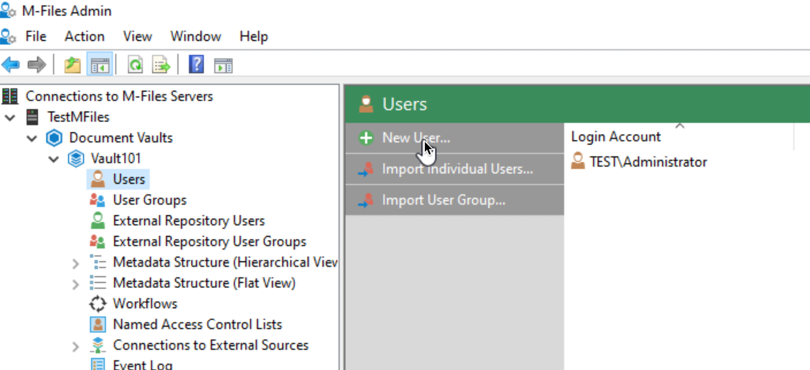Click the Import Individual Users icon
The height and width of the screenshot is (370, 810).
tap(366, 169)
